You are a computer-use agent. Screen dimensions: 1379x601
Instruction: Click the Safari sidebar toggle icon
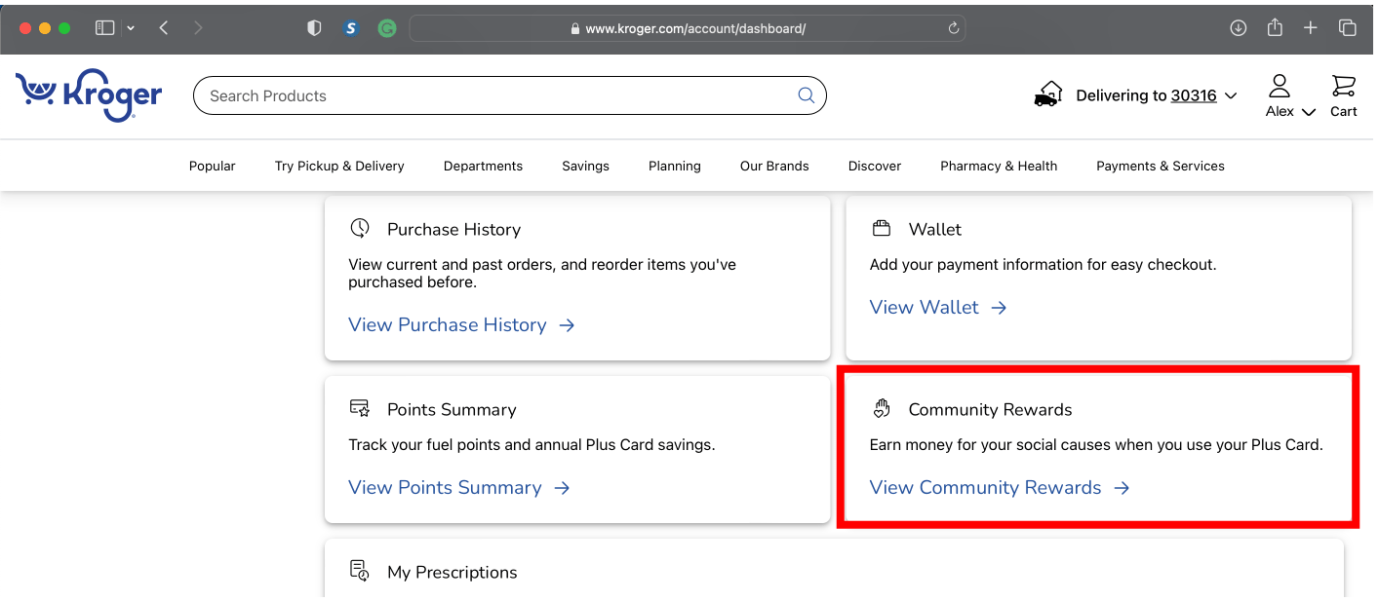point(104,28)
